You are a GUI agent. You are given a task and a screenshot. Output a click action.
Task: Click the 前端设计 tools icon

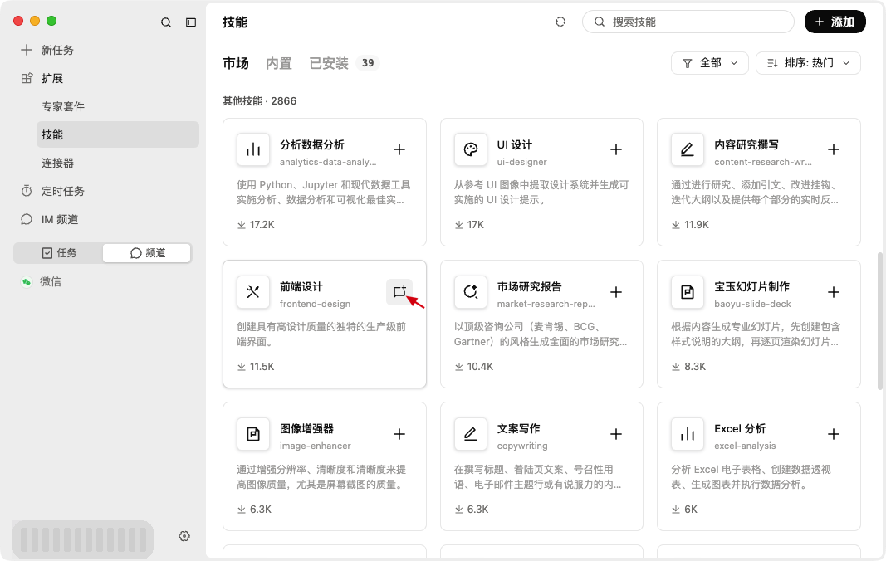pyautogui.click(x=253, y=292)
